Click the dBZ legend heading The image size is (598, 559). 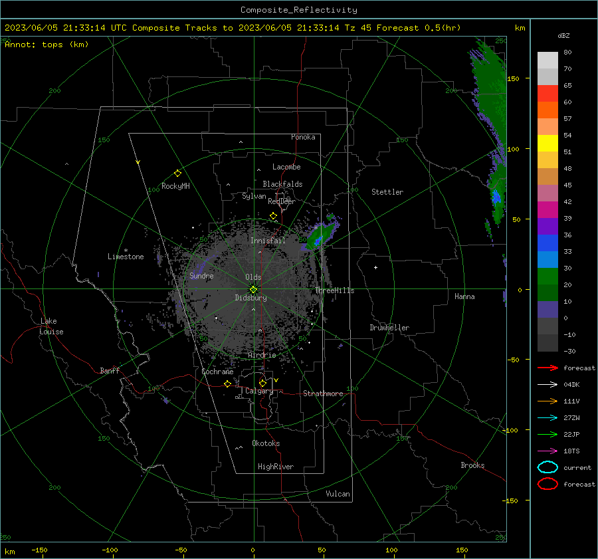[x=563, y=35]
